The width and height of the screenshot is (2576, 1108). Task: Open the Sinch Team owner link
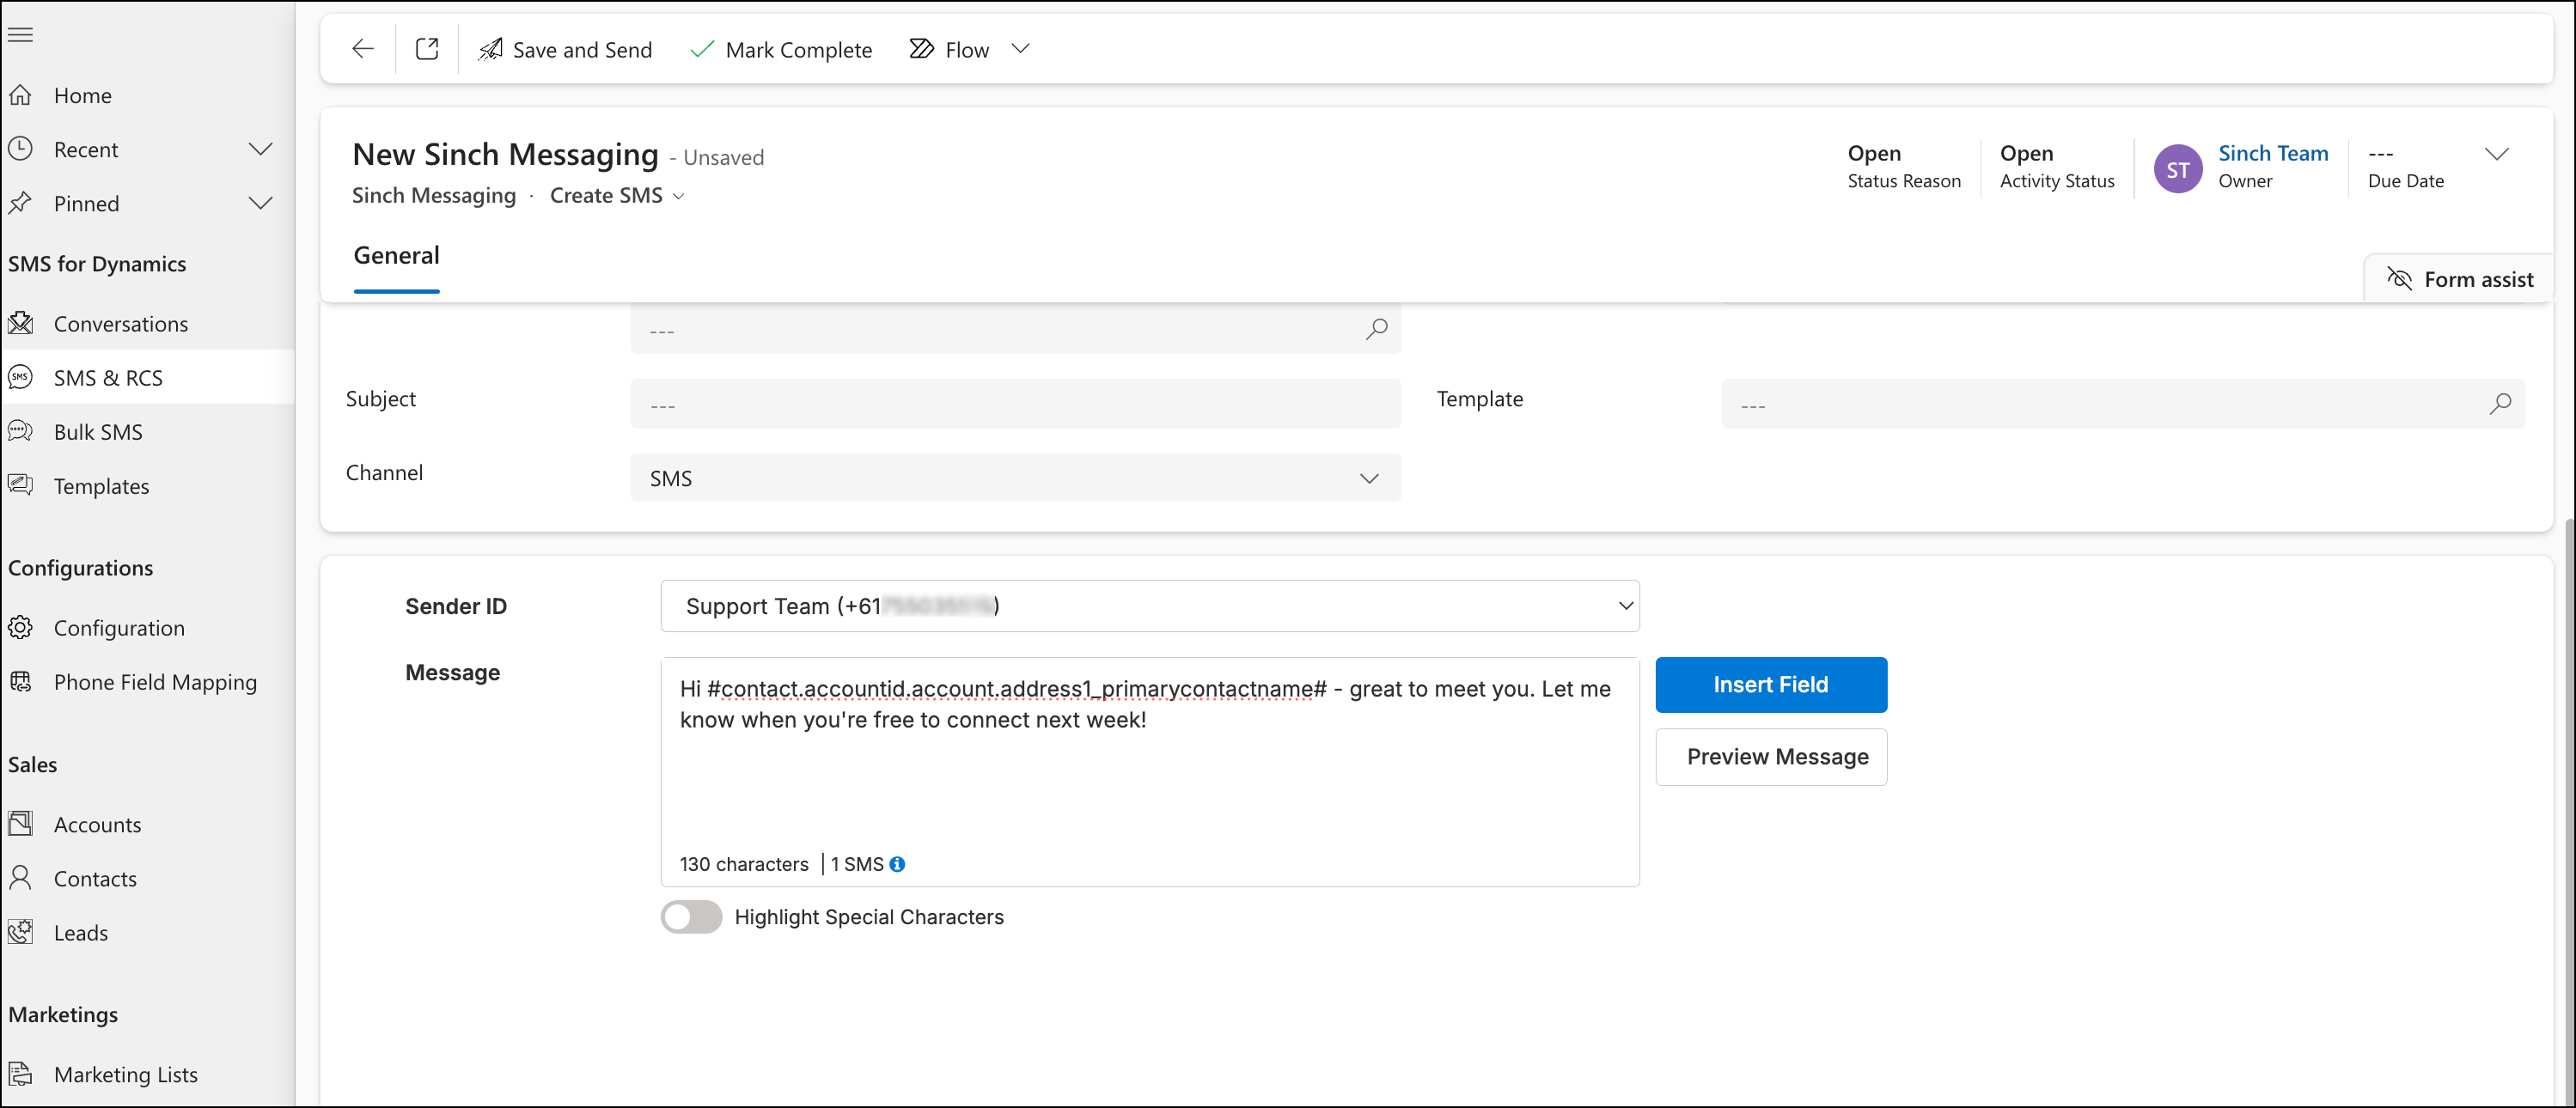[x=2273, y=153]
